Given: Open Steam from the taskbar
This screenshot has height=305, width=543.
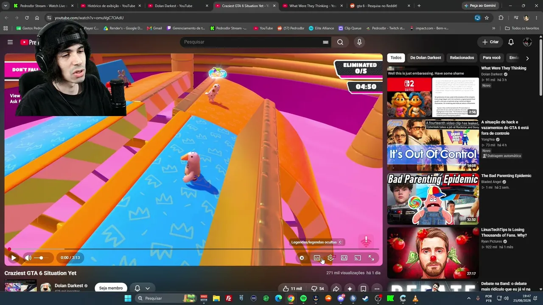Looking at the screenshot, I should (366, 298).
